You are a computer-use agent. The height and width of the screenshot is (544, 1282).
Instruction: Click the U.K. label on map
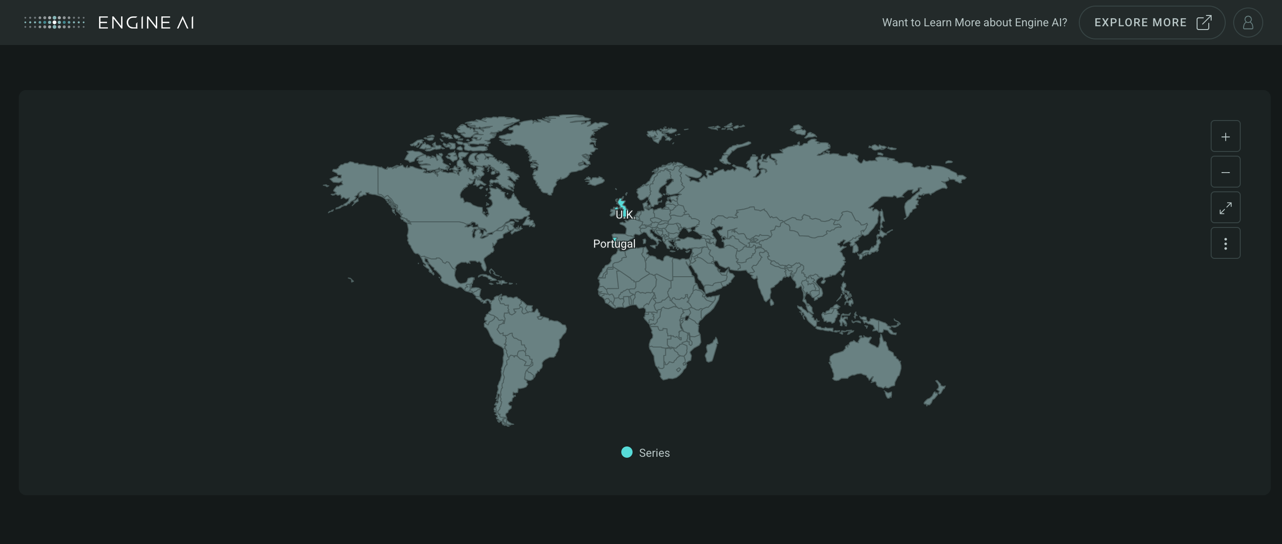coord(625,215)
